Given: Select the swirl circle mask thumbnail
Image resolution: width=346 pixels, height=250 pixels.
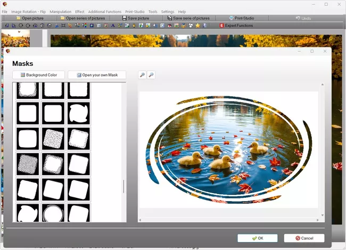Looking at the screenshot, I should click(x=53, y=213).
